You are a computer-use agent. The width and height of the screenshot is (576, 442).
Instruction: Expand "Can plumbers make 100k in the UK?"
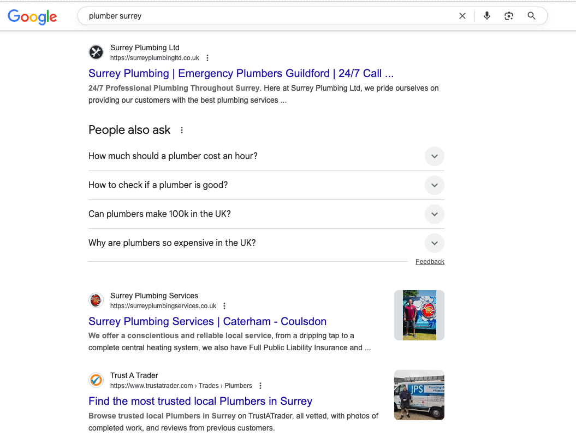(x=434, y=214)
